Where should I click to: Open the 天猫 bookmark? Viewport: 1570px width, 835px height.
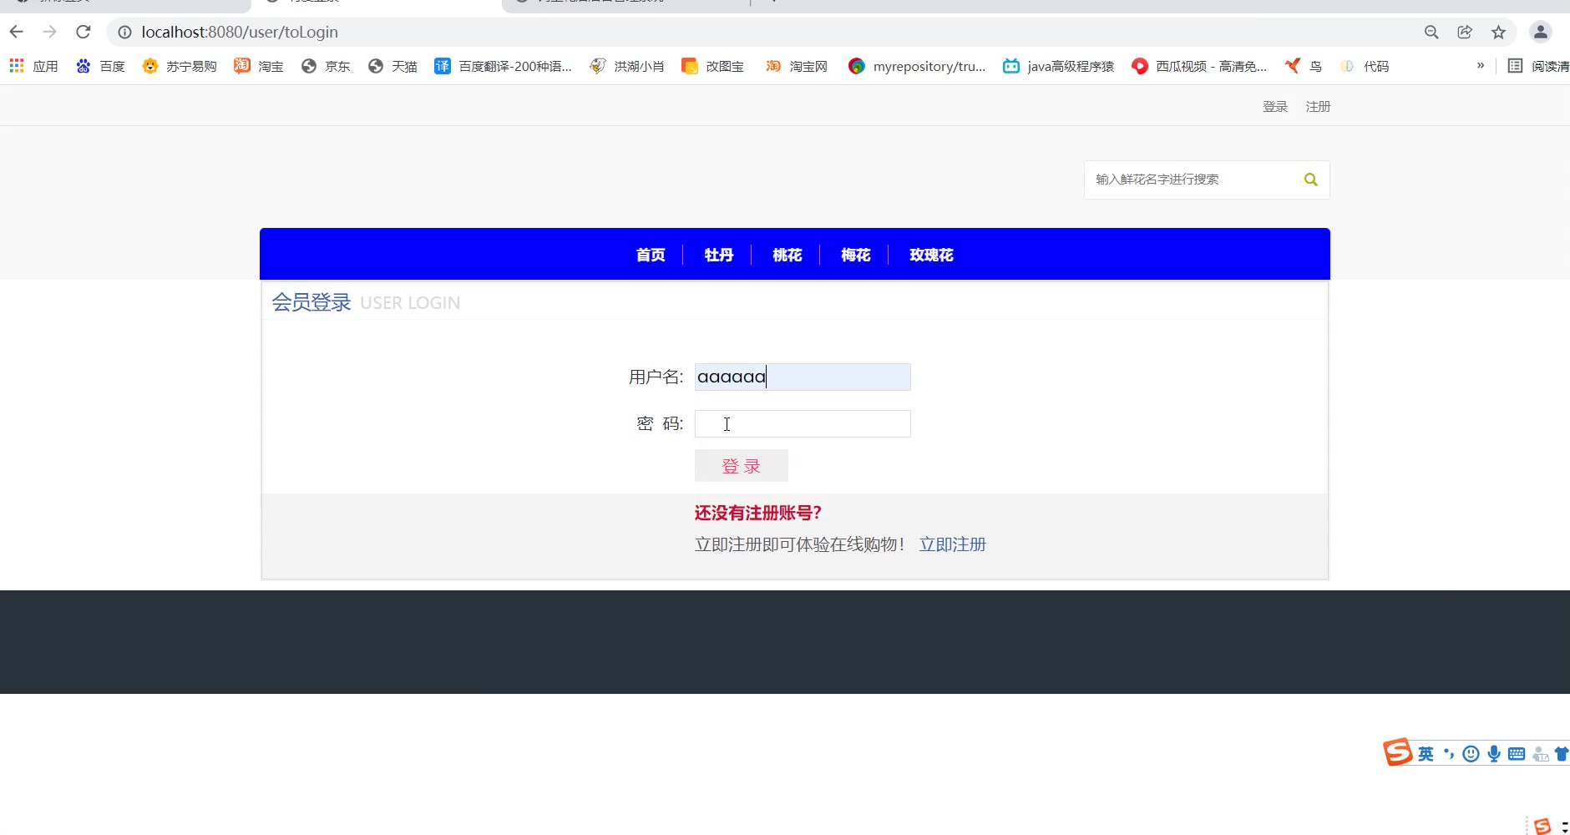[392, 66]
